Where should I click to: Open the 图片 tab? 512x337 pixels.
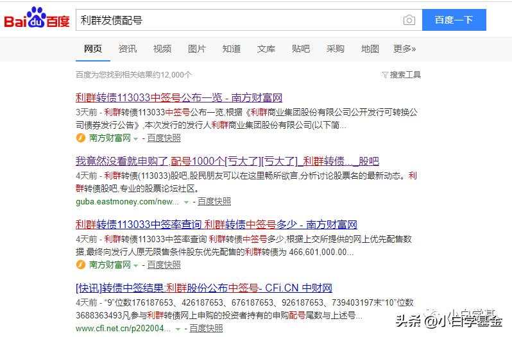(x=196, y=49)
